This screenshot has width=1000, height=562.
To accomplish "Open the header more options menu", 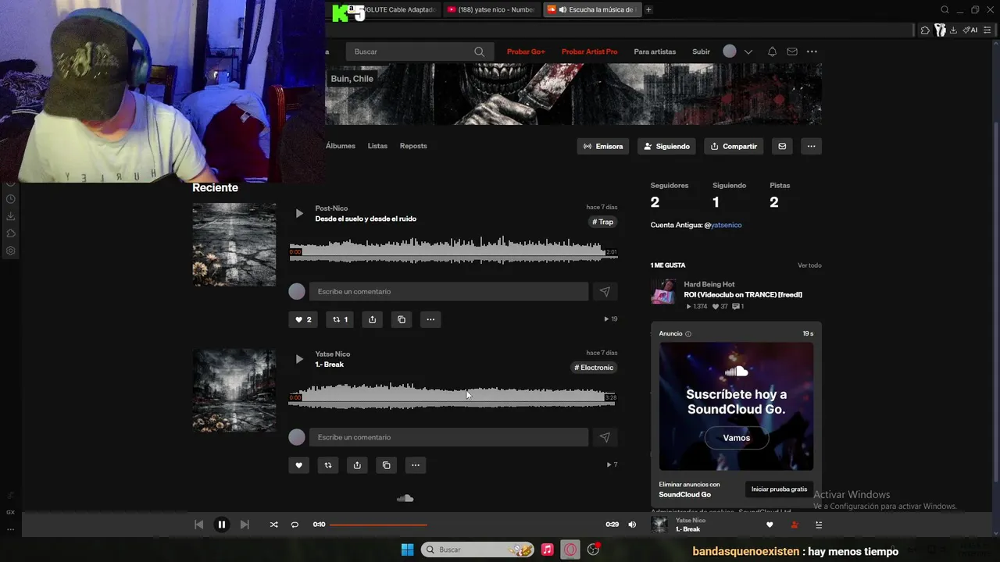I will pyautogui.click(x=812, y=52).
